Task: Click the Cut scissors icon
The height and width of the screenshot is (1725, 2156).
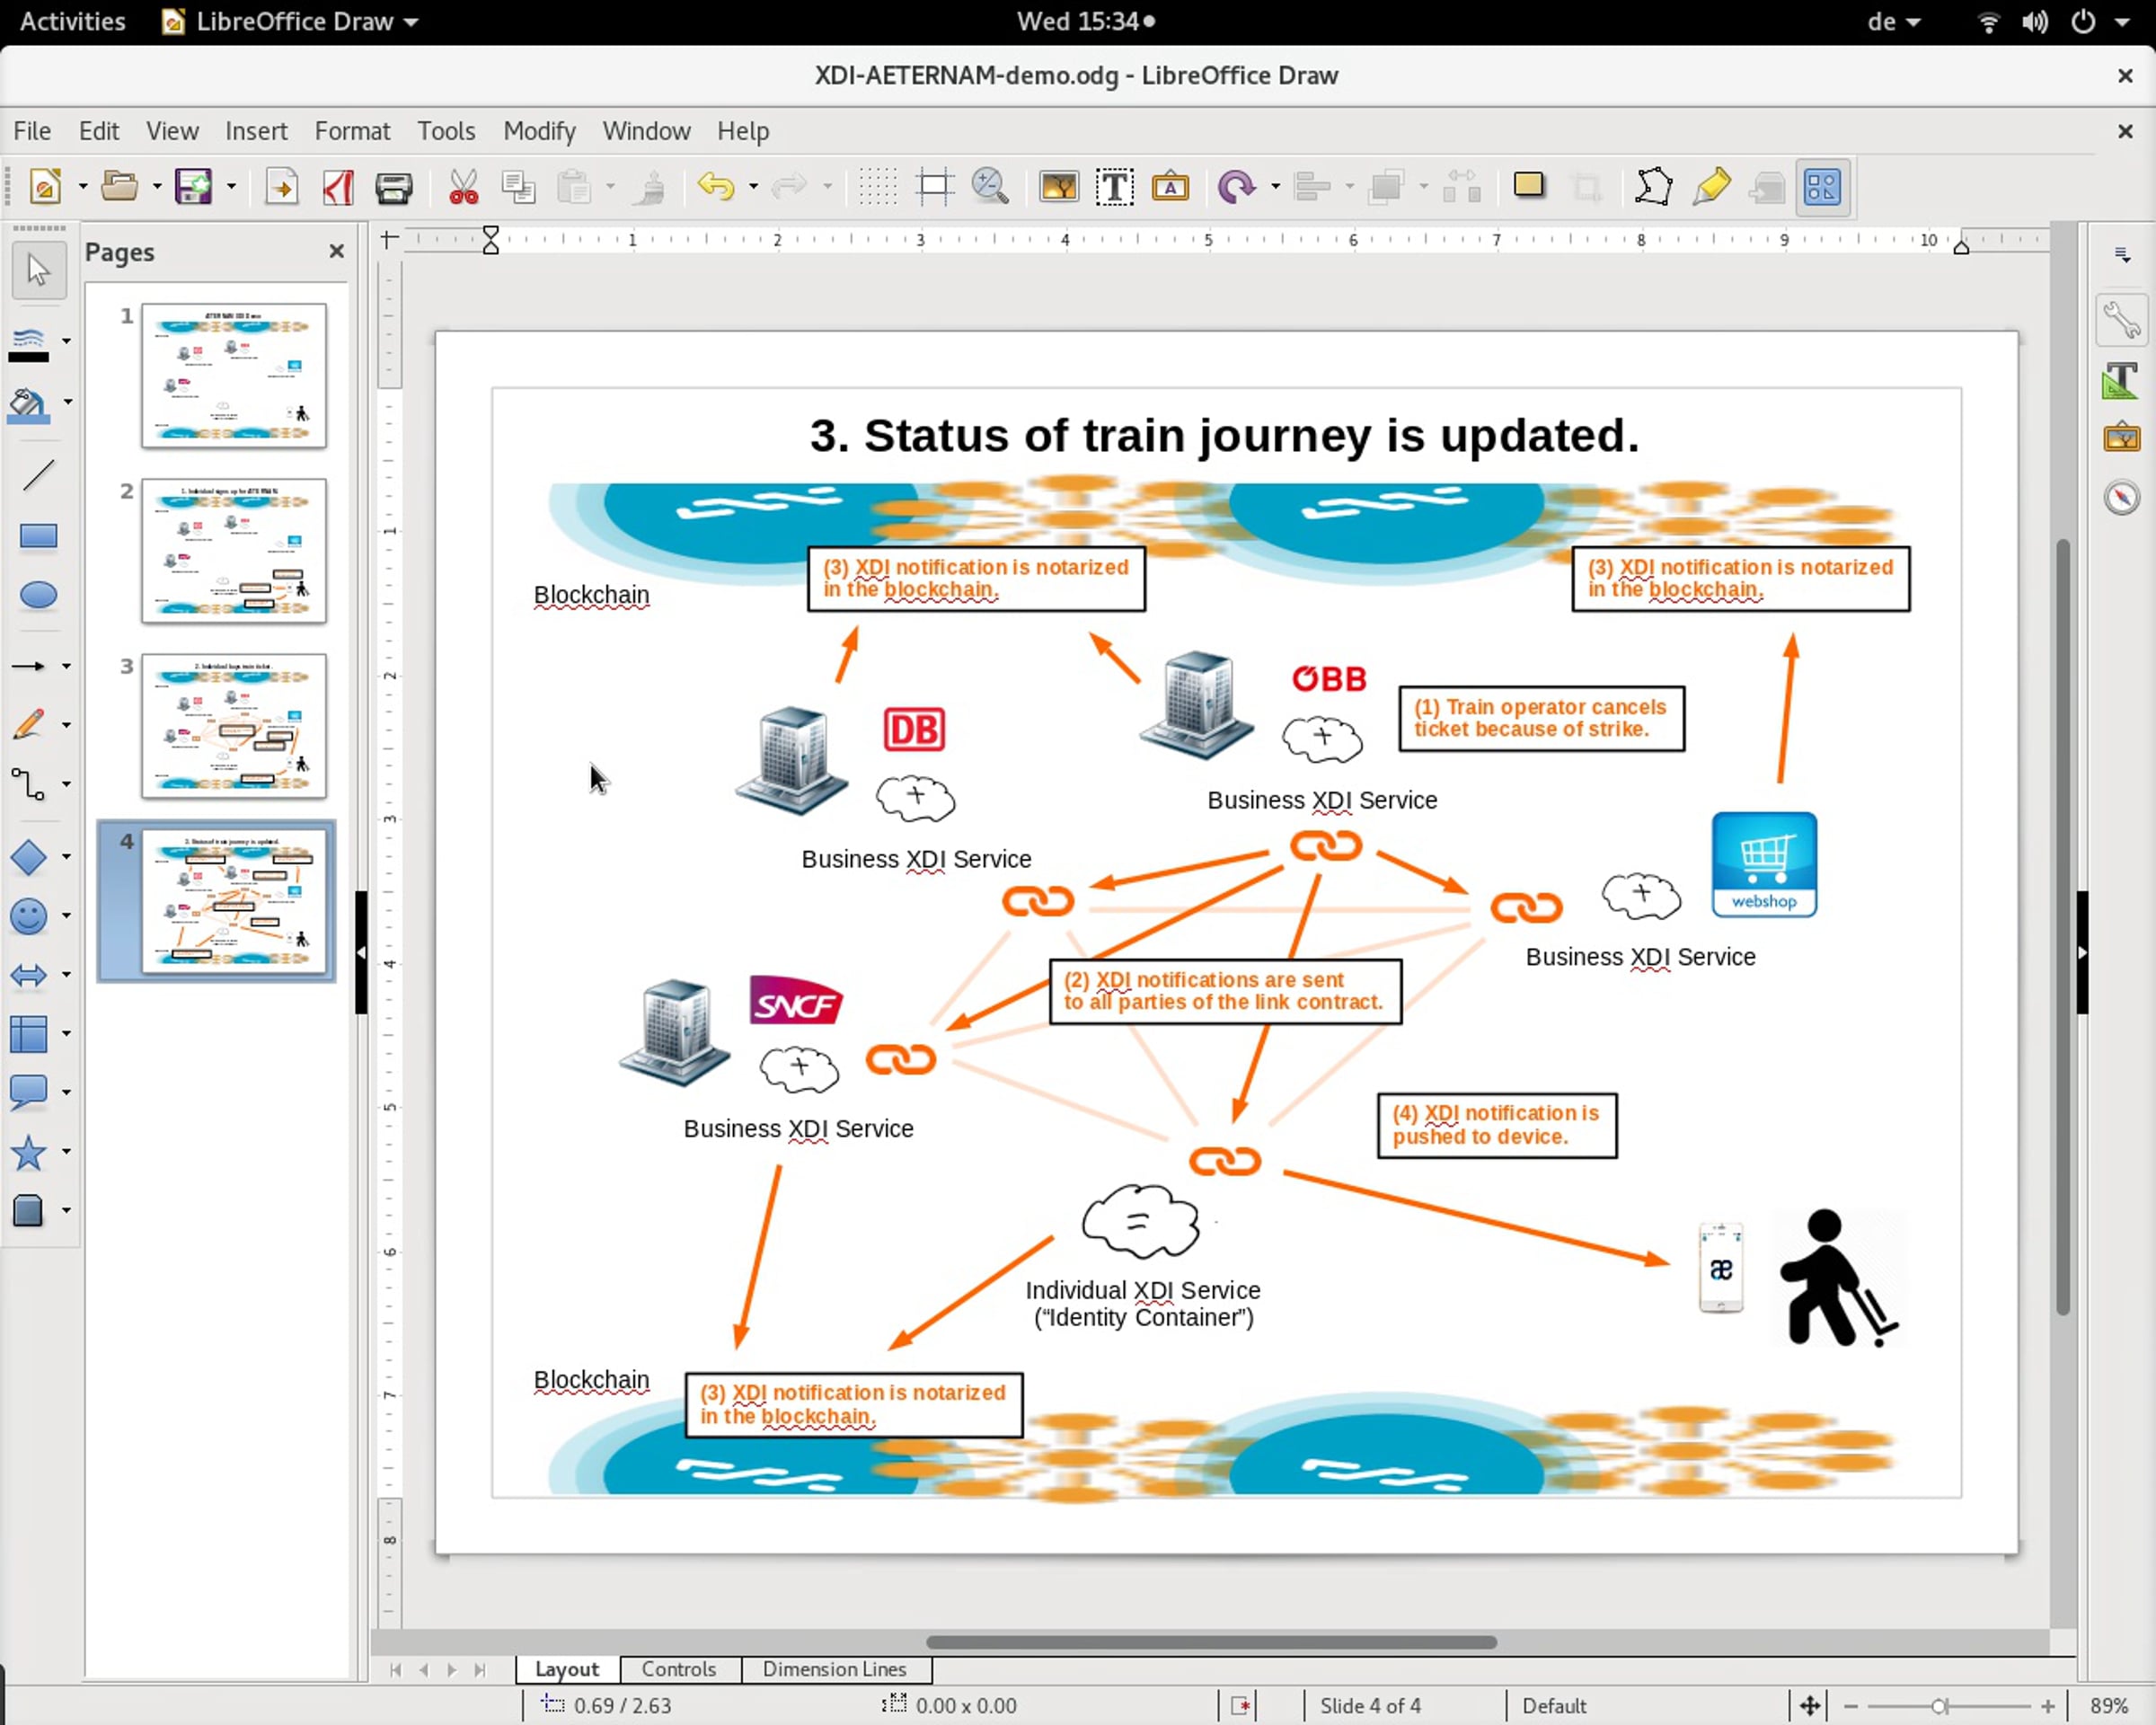Action: pyautogui.click(x=463, y=187)
